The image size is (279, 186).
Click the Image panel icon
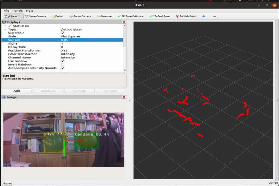click(x=4, y=97)
